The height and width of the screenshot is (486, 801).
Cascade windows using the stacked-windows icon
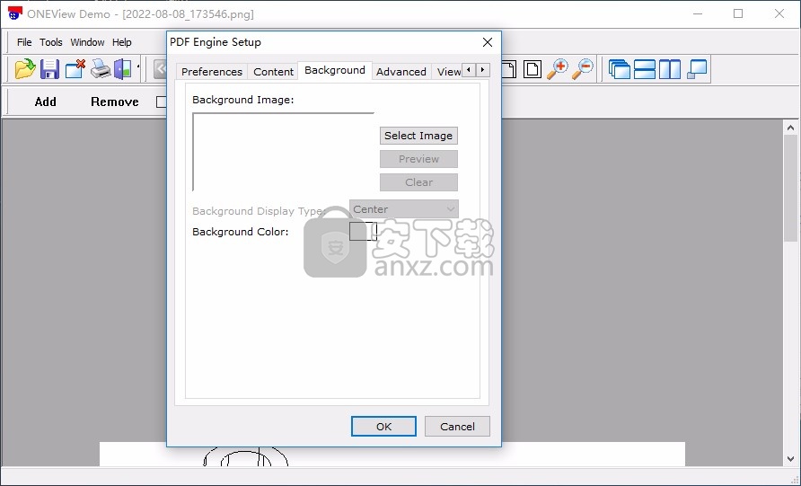[619, 69]
